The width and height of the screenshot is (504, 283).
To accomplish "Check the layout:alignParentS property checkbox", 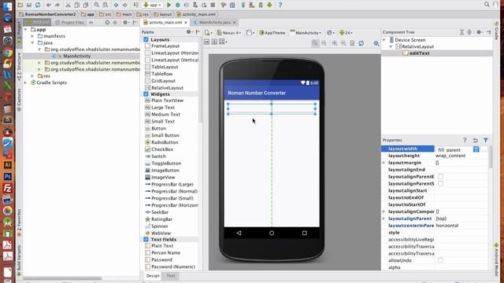I will 441,183.
